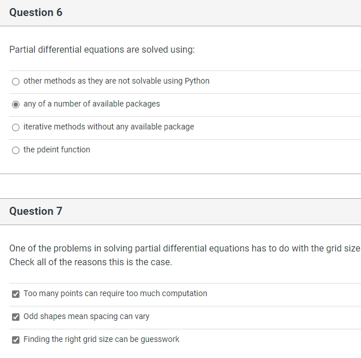Click "Partial differential equations are solved using:" prompt

point(102,50)
